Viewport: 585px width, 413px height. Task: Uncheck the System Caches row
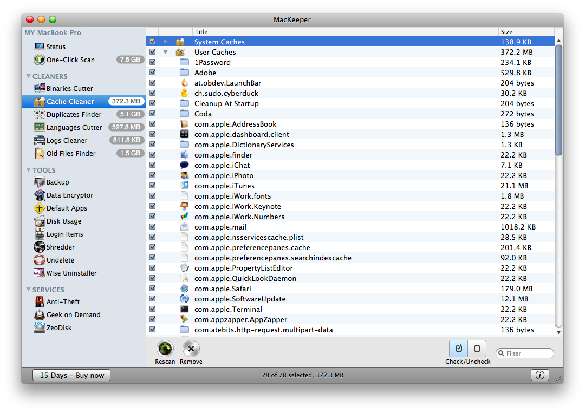(x=152, y=41)
